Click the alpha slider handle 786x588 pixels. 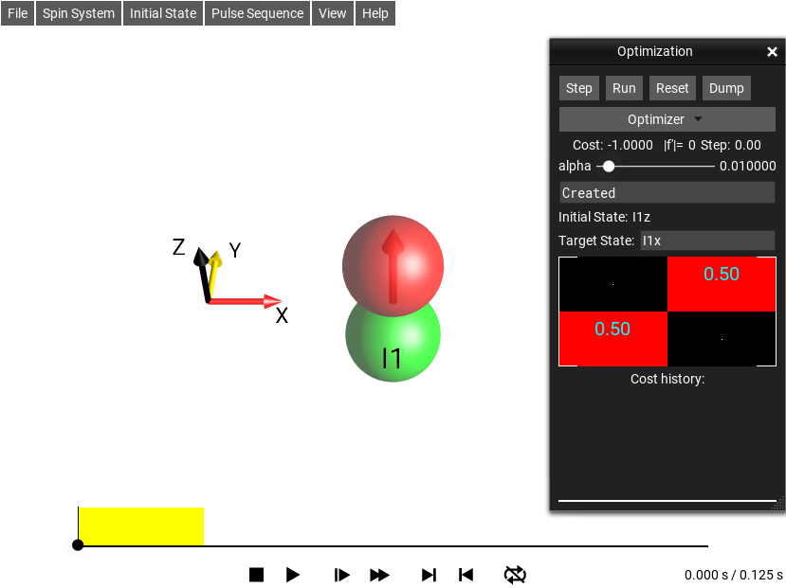tap(609, 166)
